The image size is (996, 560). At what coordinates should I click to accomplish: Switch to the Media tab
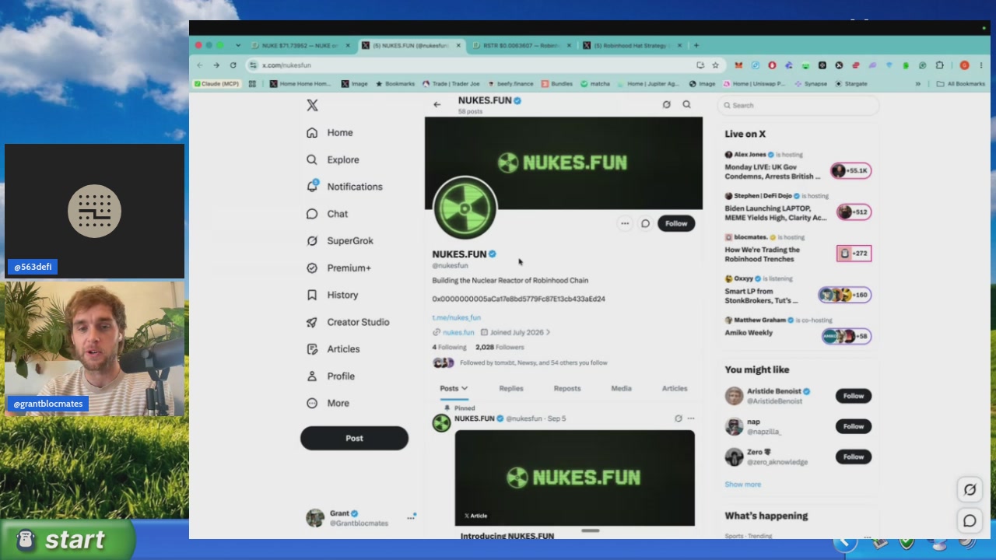point(621,388)
